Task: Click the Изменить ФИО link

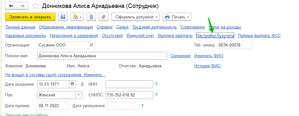Action: [209, 56]
